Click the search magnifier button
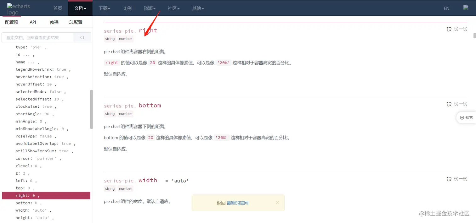476x223 pixels. coord(82,37)
